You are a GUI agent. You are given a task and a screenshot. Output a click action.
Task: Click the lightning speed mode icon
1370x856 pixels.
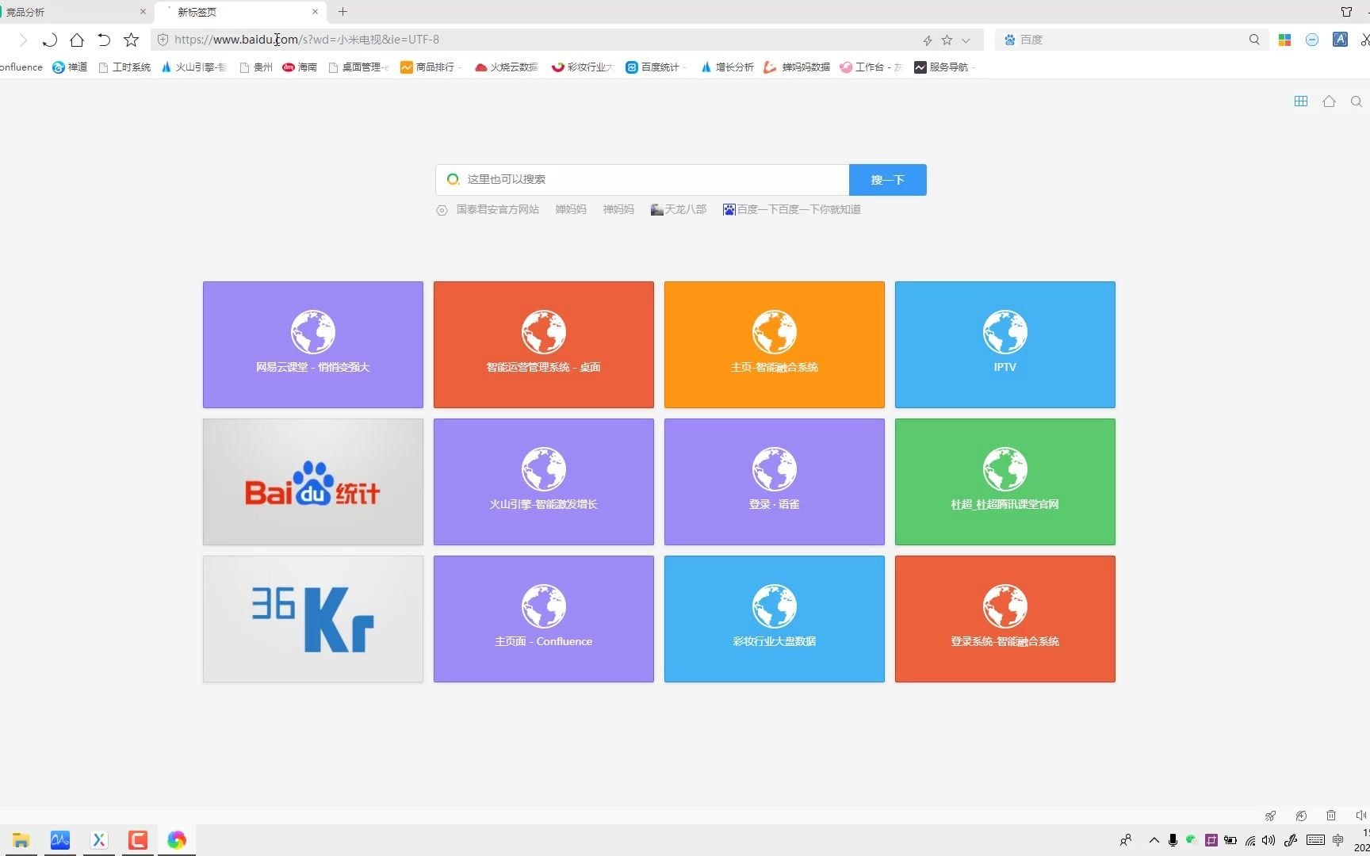click(x=927, y=40)
